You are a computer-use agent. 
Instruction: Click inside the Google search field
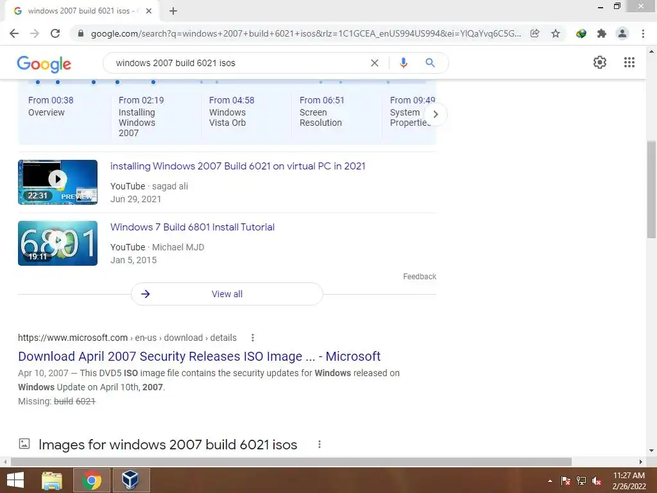[x=239, y=63]
